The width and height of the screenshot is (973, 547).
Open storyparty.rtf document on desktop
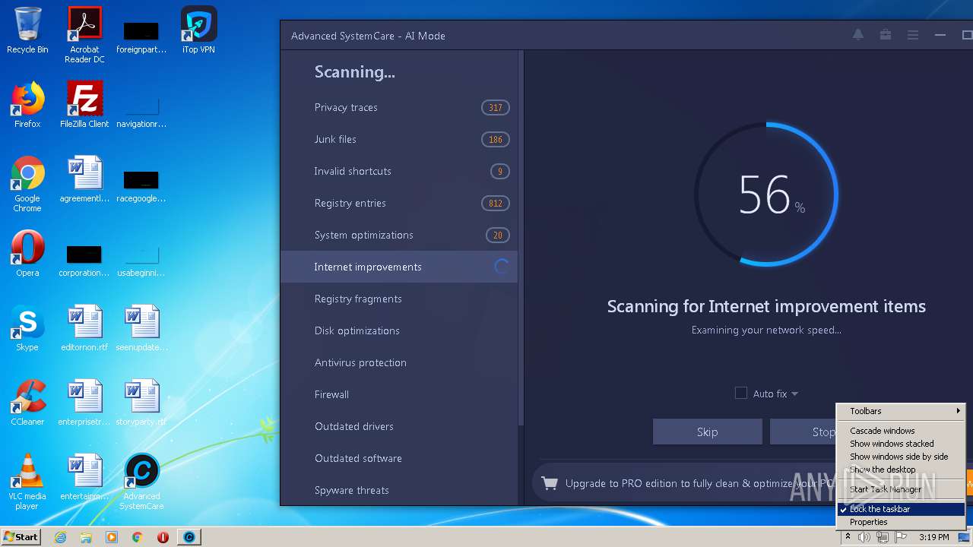(x=141, y=403)
